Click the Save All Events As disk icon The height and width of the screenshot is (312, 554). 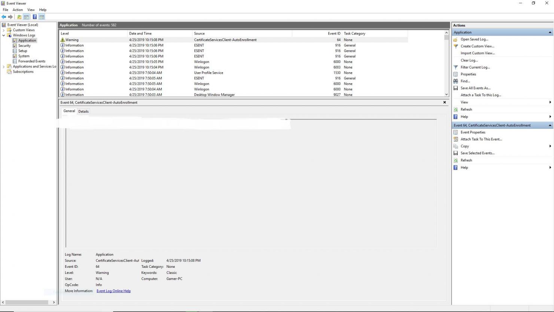456,88
